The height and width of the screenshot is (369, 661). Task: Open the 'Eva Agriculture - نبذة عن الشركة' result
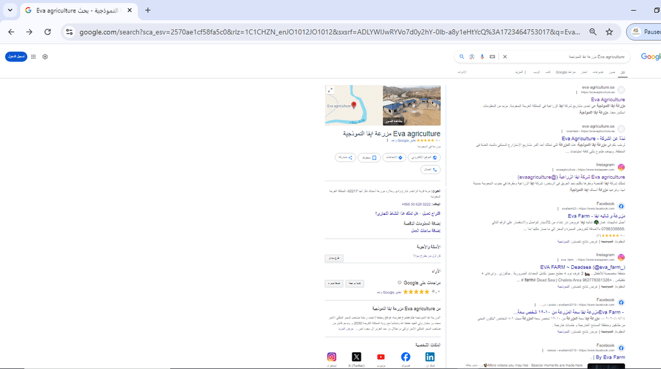pos(593,138)
